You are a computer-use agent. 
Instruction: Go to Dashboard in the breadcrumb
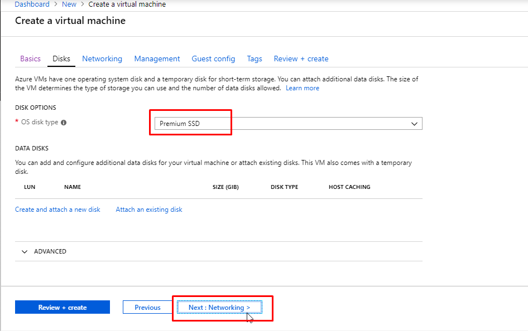coord(32,4)
